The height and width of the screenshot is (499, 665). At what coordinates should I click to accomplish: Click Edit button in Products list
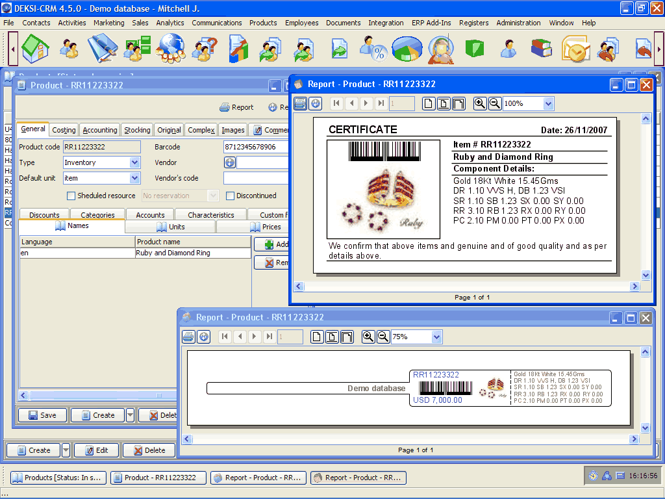[97, 450]
